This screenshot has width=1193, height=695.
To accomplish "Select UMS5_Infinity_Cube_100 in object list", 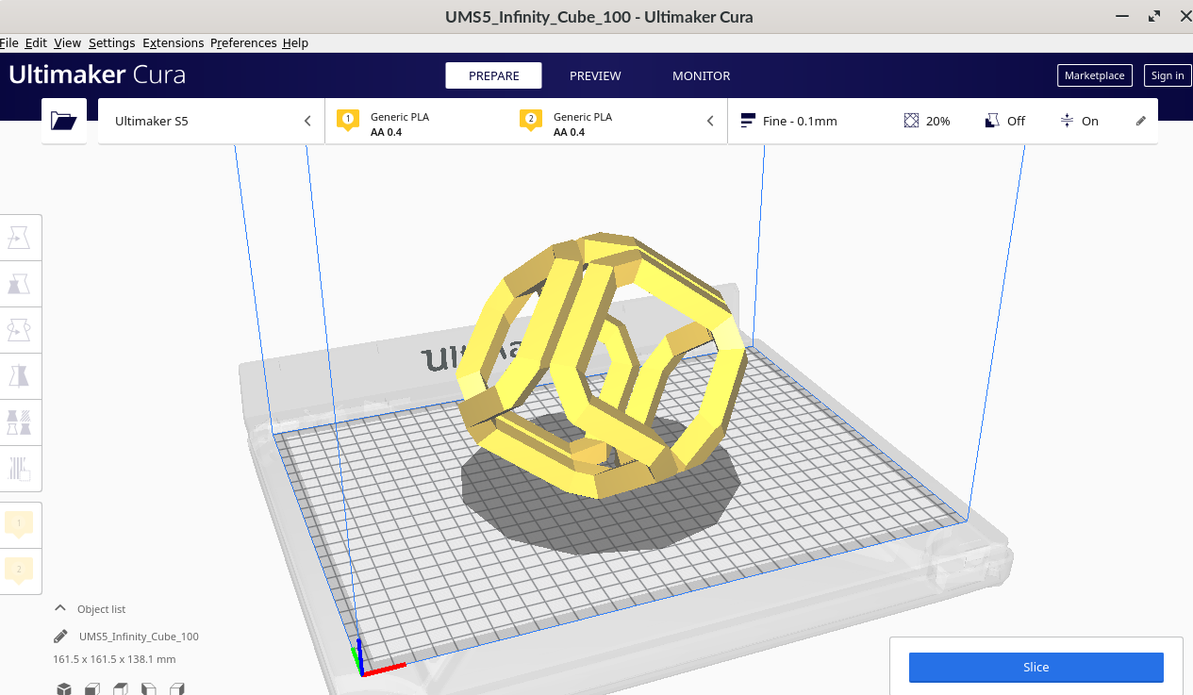I will pyautogui.click(x=139, y=637).
